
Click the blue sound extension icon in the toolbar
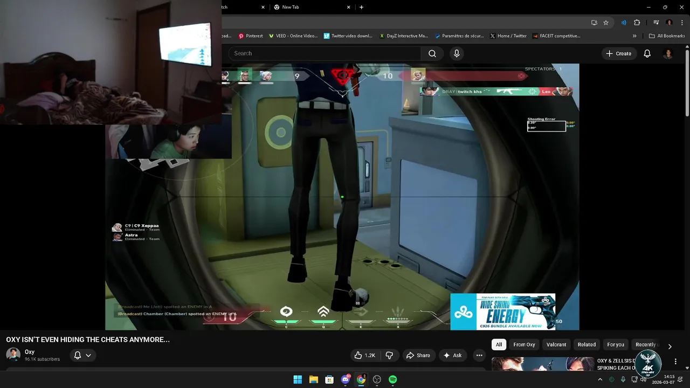click(624, 23)
